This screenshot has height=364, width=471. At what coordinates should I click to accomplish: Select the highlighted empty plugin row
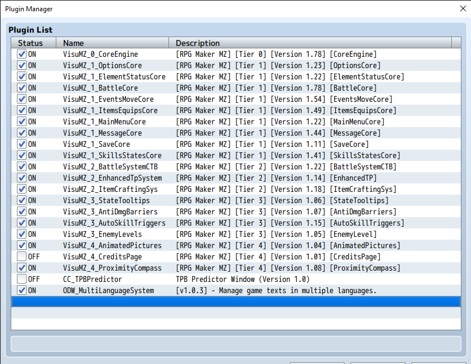[236, 302]
